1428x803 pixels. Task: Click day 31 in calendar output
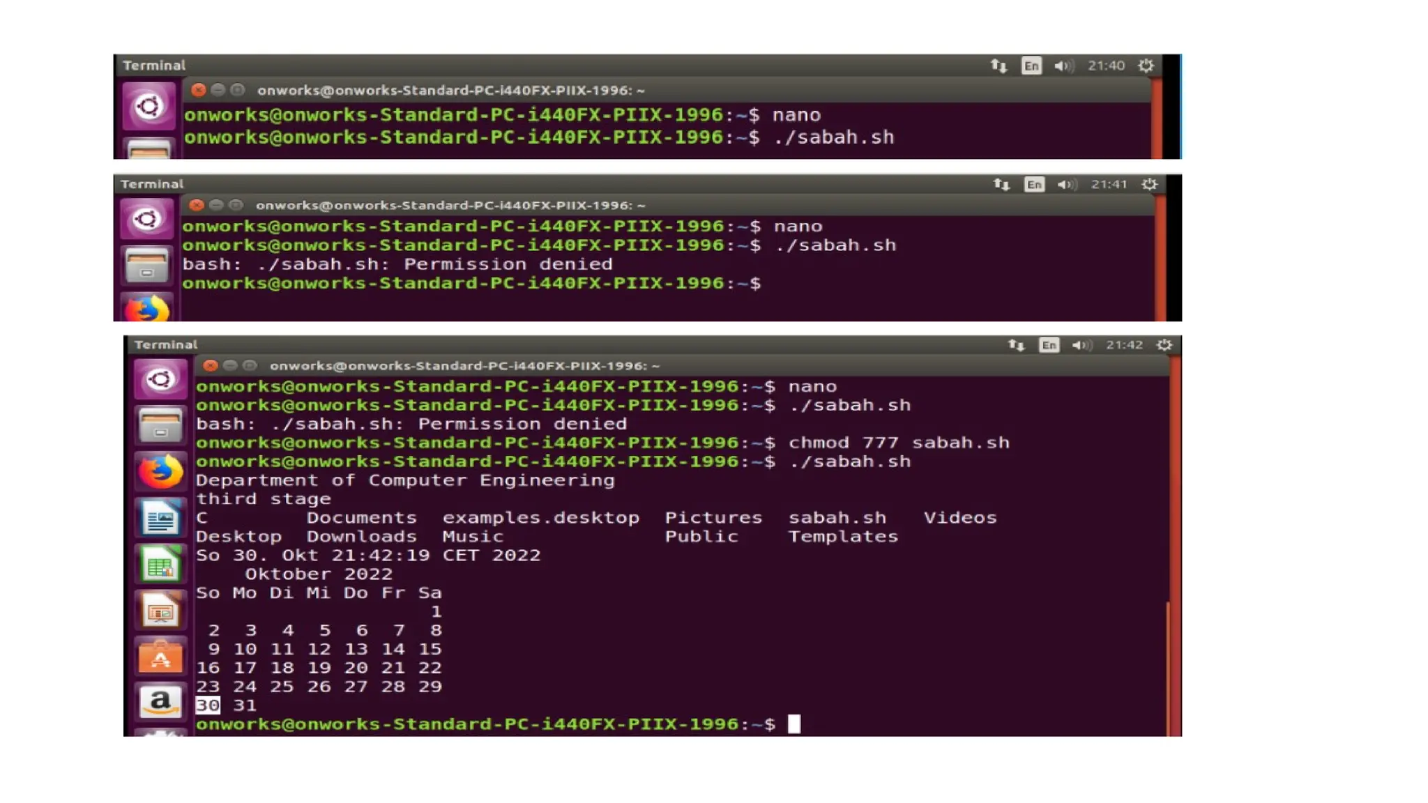tap(245, 705)
